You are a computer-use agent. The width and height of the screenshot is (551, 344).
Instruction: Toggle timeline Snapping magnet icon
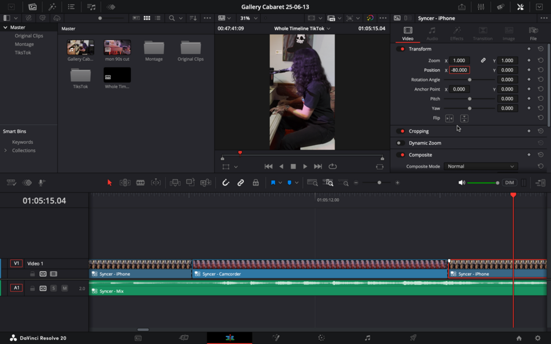[226, 182]
